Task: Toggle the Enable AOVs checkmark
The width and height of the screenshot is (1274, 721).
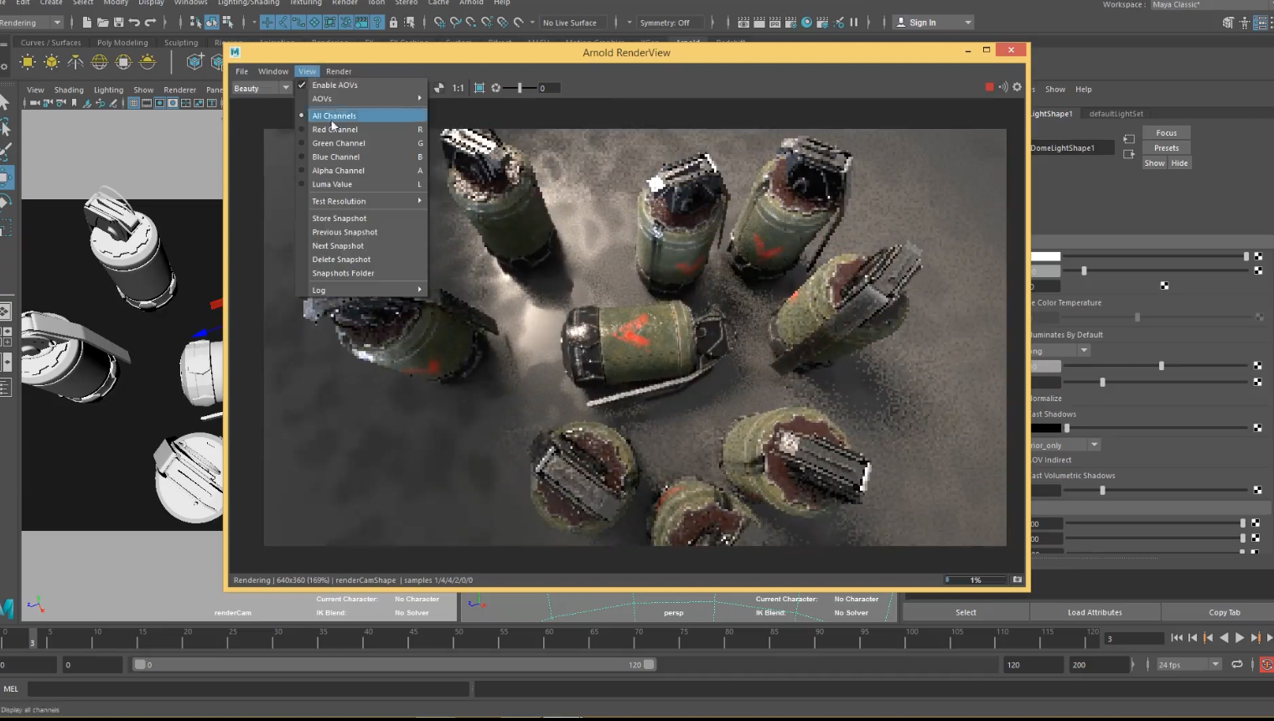Action: tap(334, 85)
